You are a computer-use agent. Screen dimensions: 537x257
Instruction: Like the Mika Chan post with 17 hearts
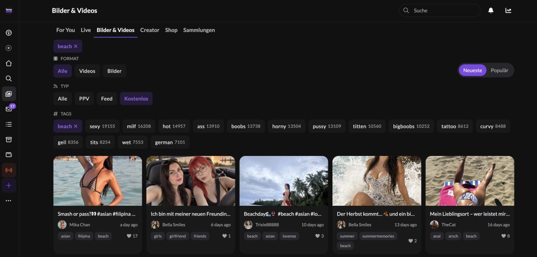pos(129,236)
